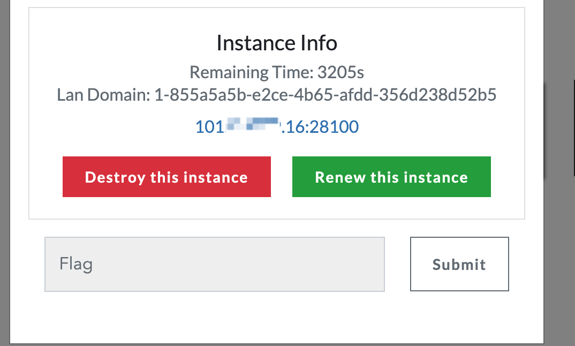Focus the Flag input field

[214, 264]
